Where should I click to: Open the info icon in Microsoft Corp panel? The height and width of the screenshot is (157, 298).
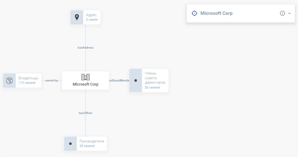point(282,13)
